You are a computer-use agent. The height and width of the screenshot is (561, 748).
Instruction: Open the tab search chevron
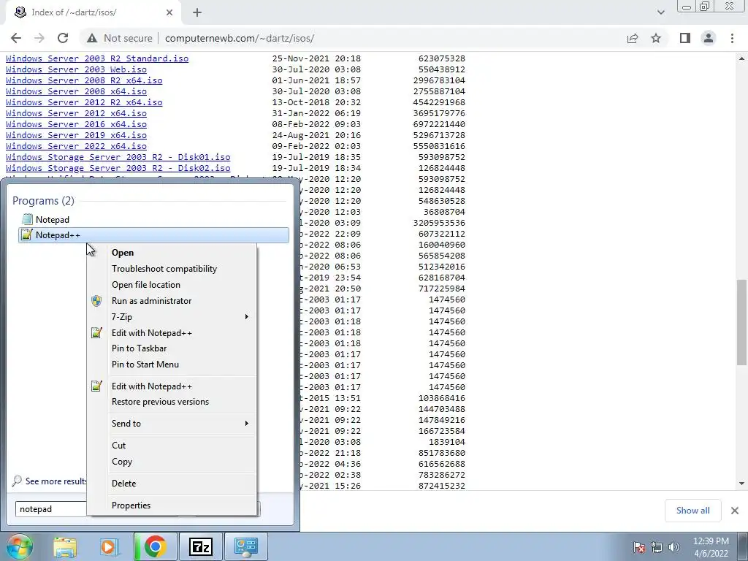click(x=660, y=12)
